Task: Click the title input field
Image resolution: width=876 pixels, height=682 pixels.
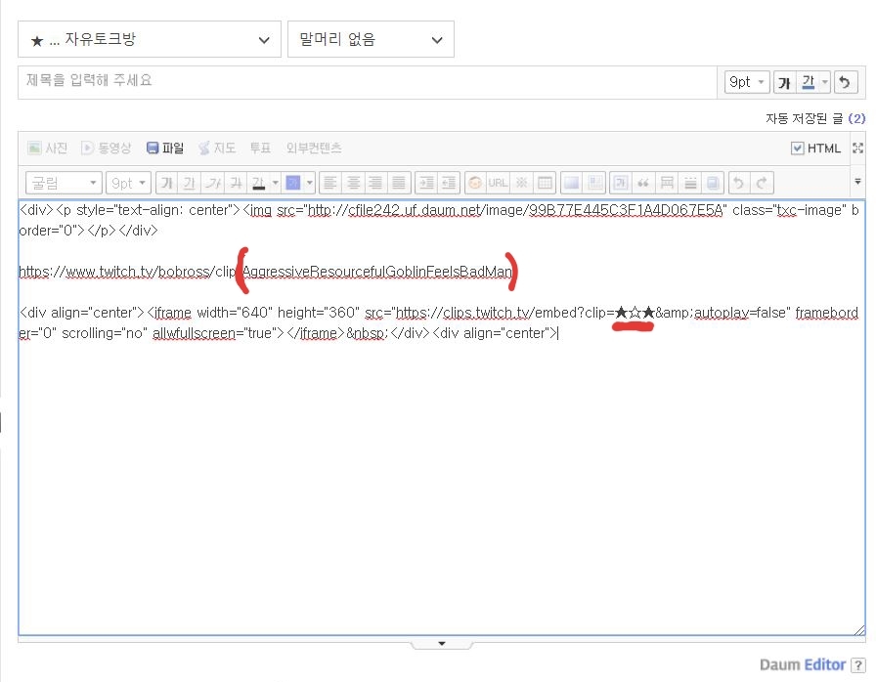Action: point(367,81)
